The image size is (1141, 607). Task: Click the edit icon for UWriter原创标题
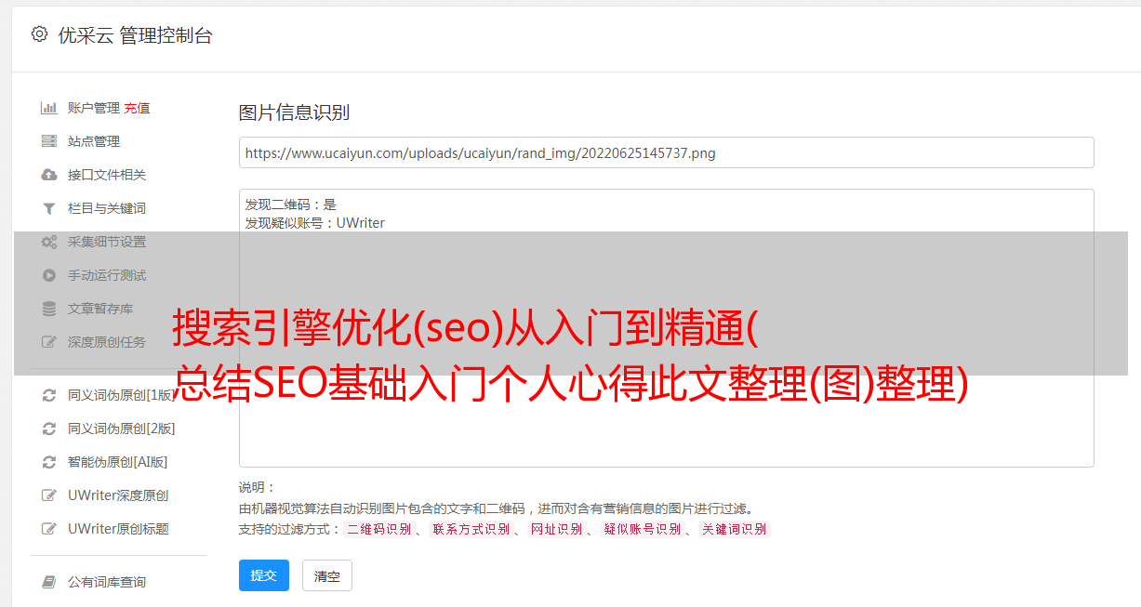[x=49, y=529]
